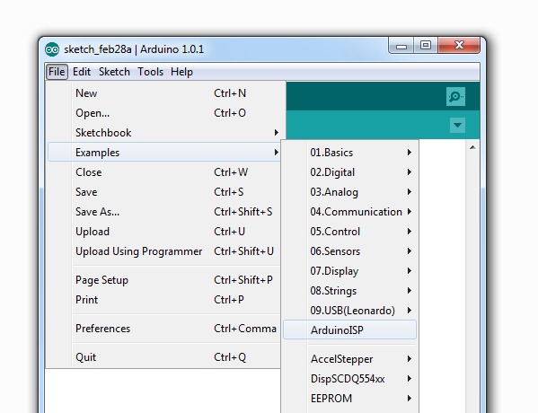The height and width of the screenshot is (413, 538).
Task: Select the Save menu entry
Action: (x=164, y=192)
